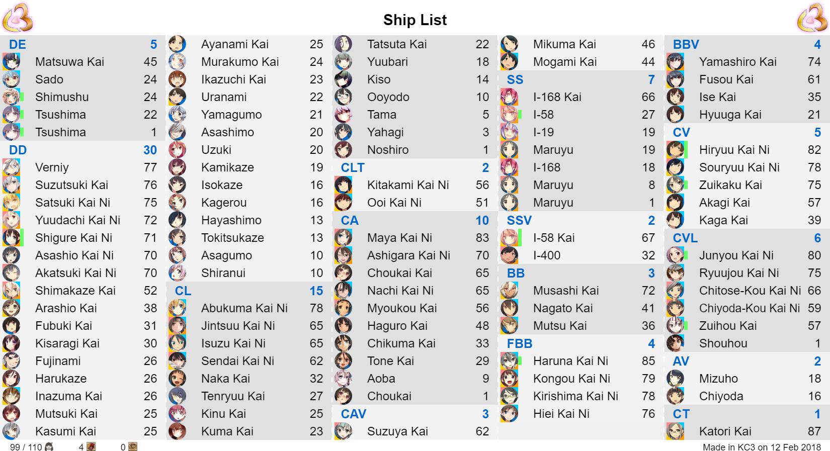830x451 pixels.
Task: Click Katori Kai's portrait icon
Action: (676, 431)
